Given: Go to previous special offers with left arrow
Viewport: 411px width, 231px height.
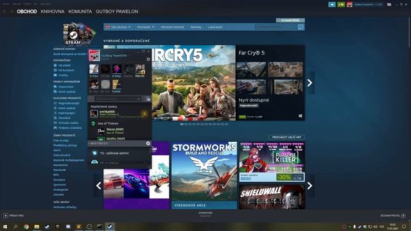Looking at the screenshot, I should (98, 185).
